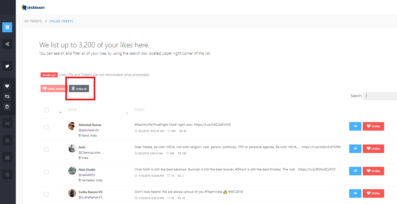Click the @abhishekkr24 handle
The width and height of the screenshot is (397, 204).
tap(89, 130)
